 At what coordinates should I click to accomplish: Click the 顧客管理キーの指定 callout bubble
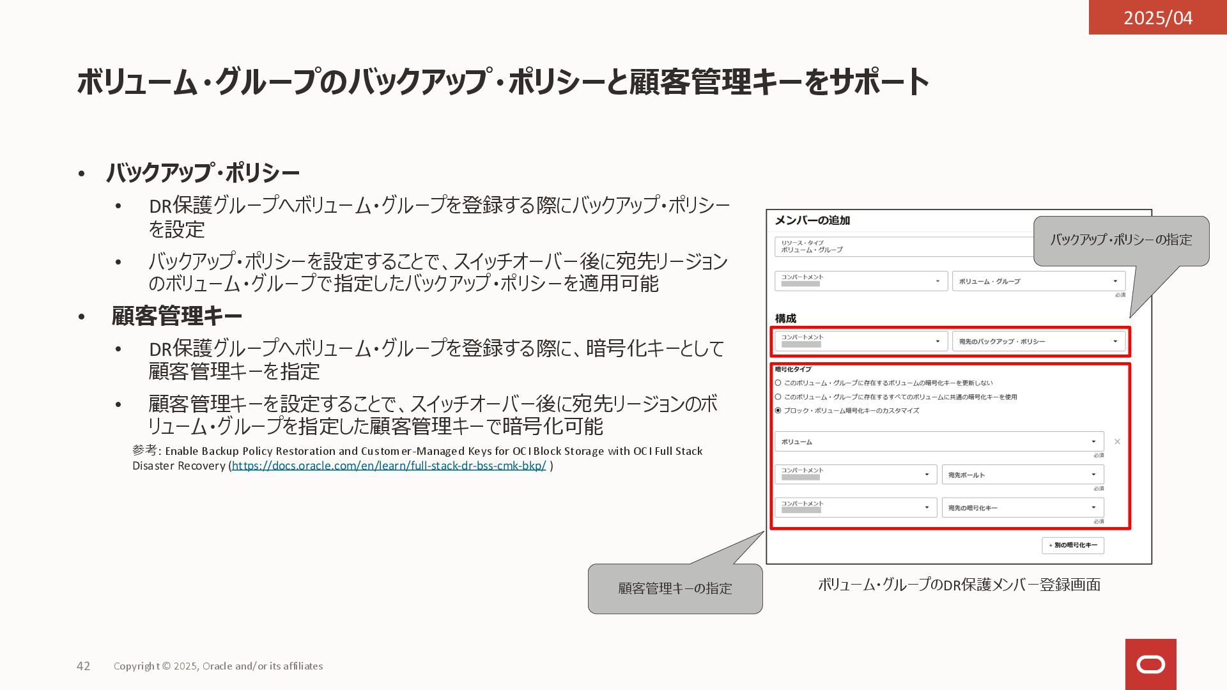[x=675, y=588]
